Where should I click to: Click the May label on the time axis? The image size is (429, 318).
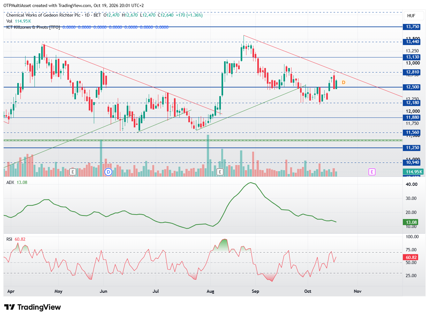(58, 291)
